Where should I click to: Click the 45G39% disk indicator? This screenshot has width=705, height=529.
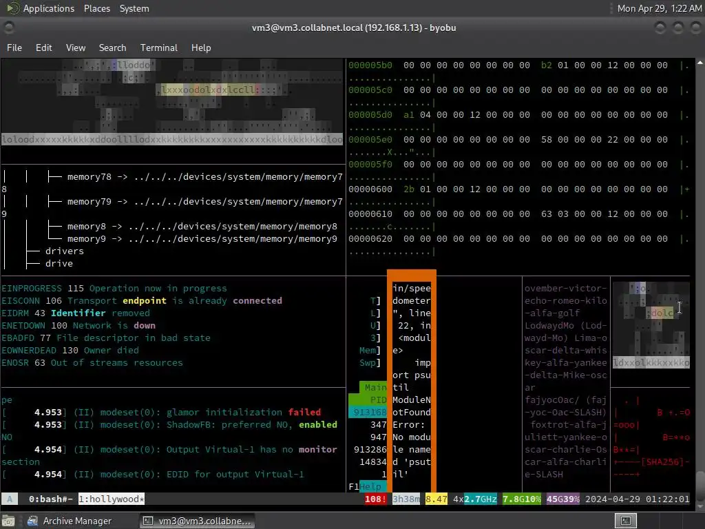563,499
